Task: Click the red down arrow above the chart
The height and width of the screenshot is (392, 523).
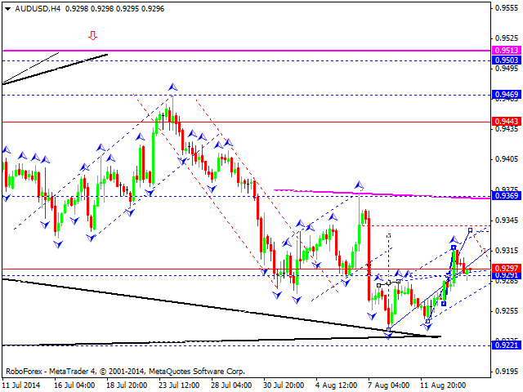Action: (x=93, y=35)
